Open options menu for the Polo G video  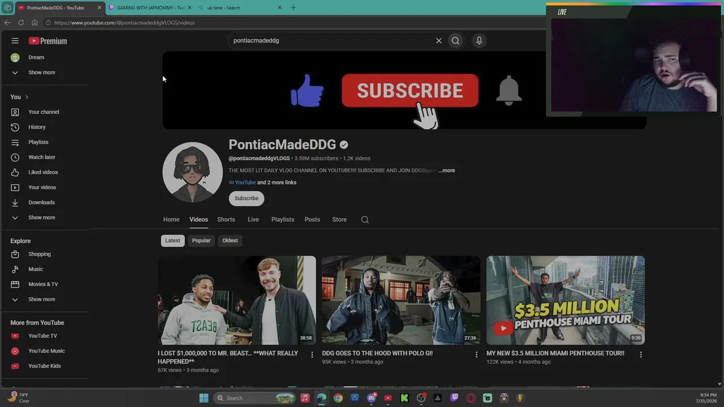pyautogui.click(x=476, y=354)
